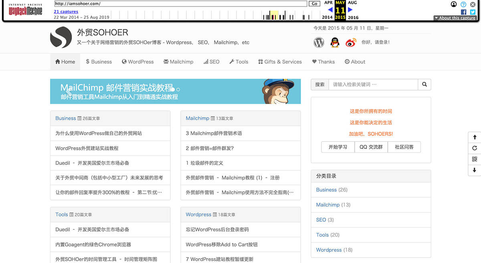Click the Wayback Go button
Image resolution: width=481 pixels, height=263 pixels.
pyautogui.click(x=314, y=4)
